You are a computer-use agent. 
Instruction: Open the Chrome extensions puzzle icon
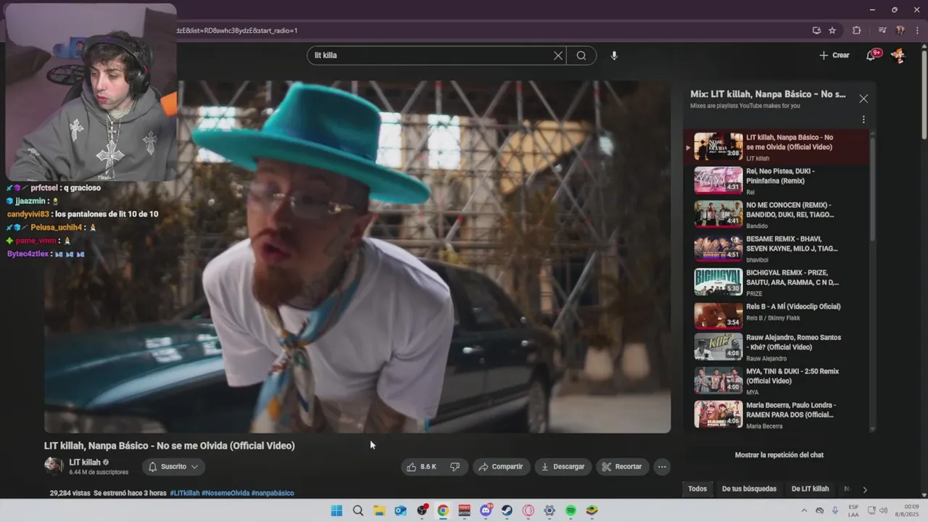(856, 30)
